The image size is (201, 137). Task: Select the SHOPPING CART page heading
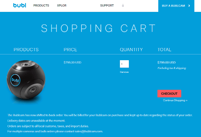98,28
